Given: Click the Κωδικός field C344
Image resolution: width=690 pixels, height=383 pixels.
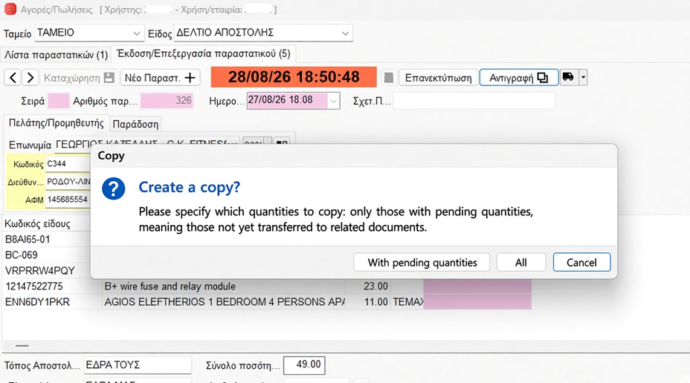Looking at the screenshot, I should coord(68,164).
